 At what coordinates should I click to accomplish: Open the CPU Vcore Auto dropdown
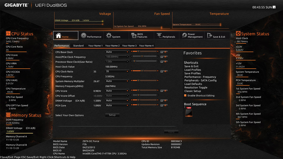pos(117,91)
